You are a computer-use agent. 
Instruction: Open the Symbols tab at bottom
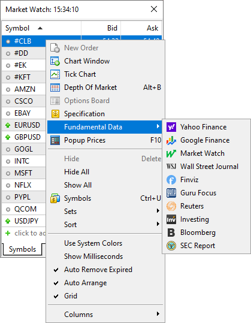[22, 249]
